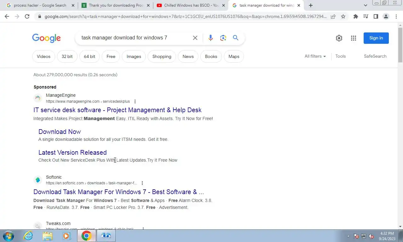Click the Tweaks.com result site name
This screenshot has height=242, width=403.
tap(58, 223)
